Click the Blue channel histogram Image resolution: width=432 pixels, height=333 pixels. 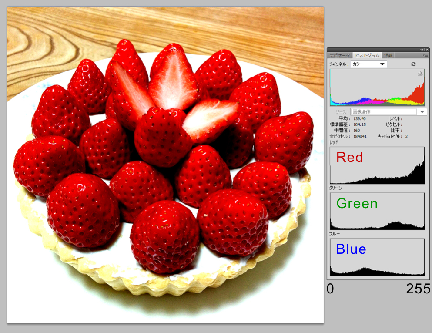tap(377, 257)
